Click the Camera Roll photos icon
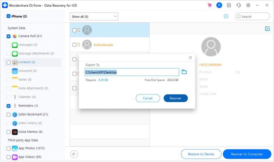Screen dimensions: 274x162 (x=15, y=36)
